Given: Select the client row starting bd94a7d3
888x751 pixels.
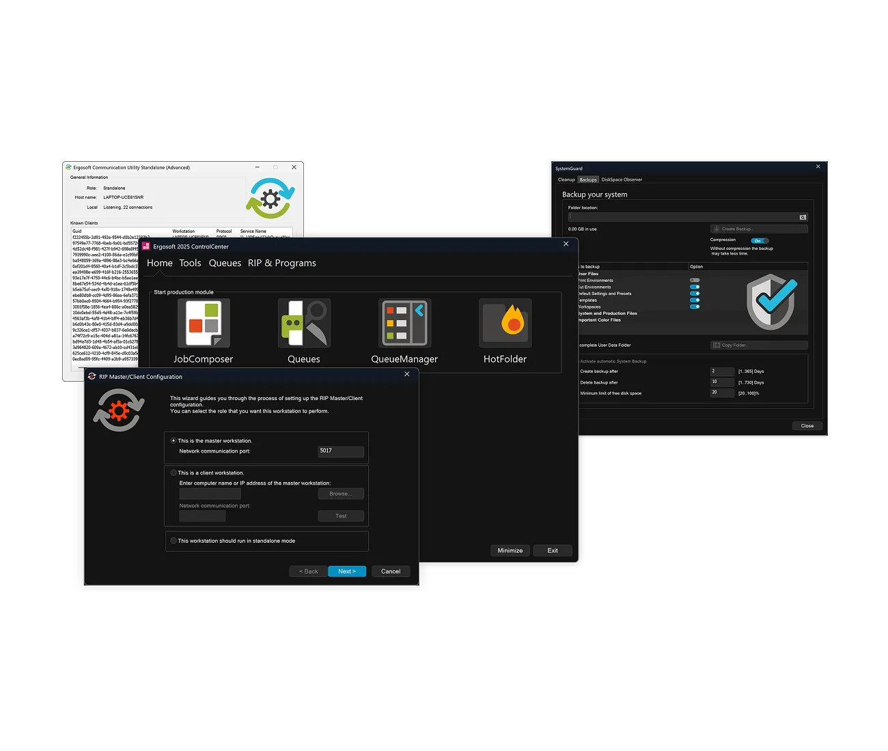Looking at the screenshot, I should [x=105, y=342].
